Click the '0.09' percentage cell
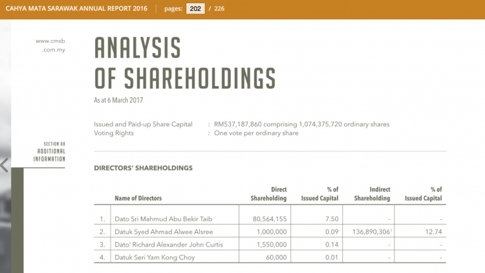 pos(332,232)
